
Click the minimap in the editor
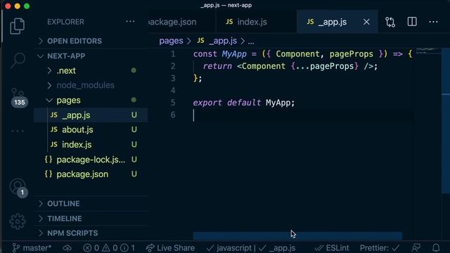[428, 51]
